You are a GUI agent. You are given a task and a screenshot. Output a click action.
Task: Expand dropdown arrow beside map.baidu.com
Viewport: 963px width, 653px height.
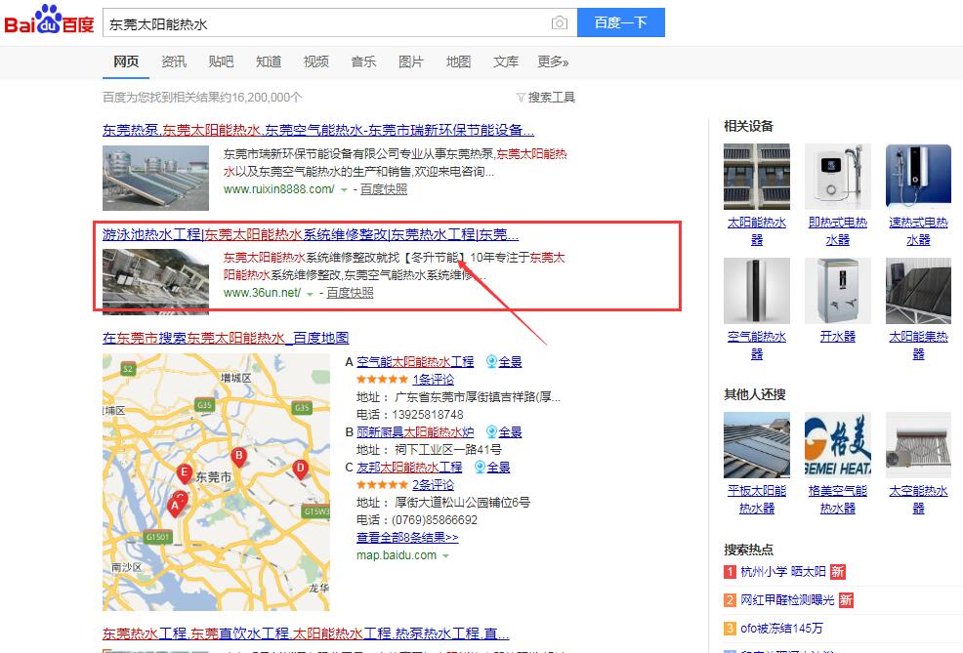tap(446, 555)
